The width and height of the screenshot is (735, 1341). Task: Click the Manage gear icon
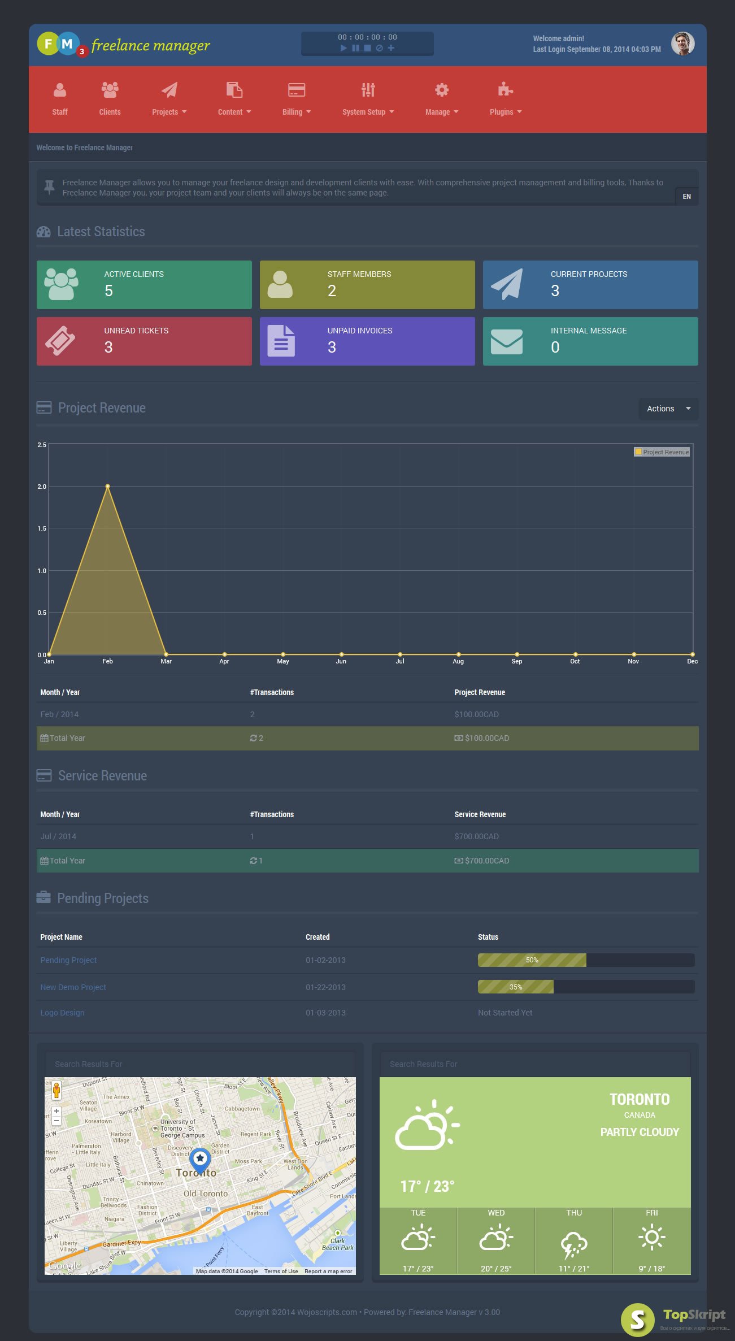[x=442, y=90]
